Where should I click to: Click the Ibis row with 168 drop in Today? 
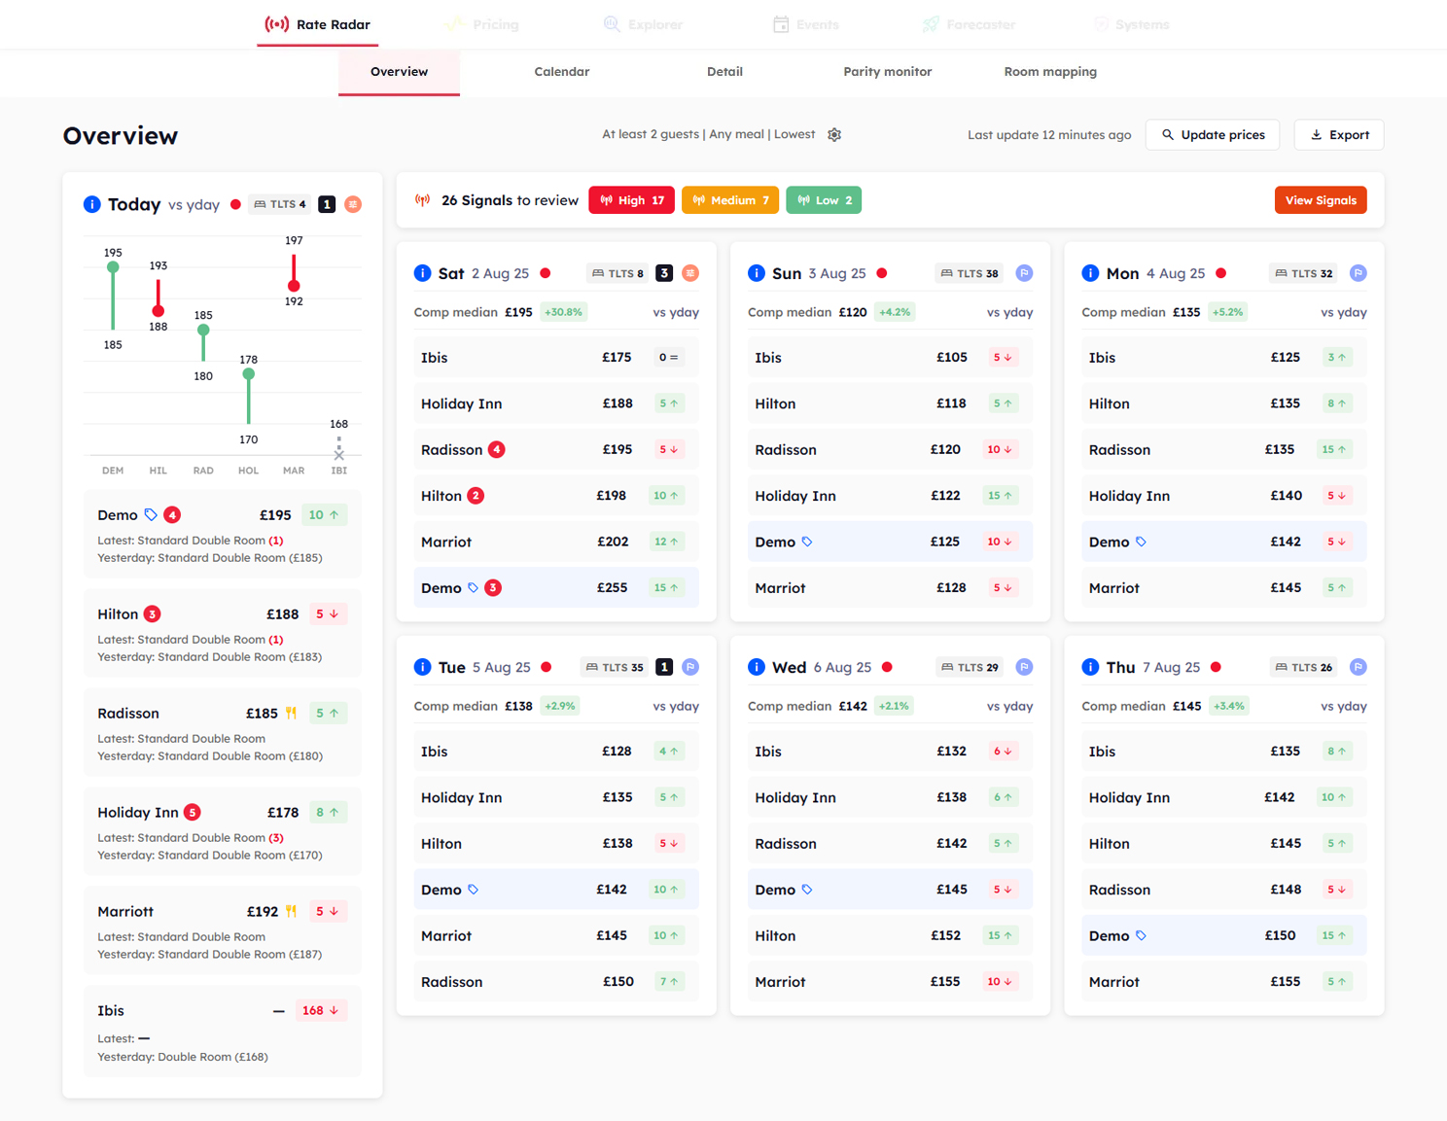223,1032
